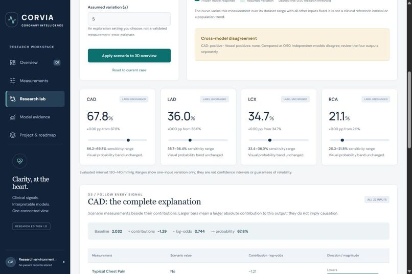Click the Typical Chest Pain row label

coord(108,271)
